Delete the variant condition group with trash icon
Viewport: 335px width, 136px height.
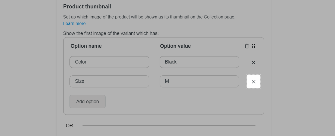[x=246, y=46]
